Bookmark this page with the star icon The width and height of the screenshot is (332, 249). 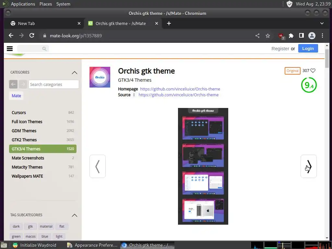click(267, 36)
